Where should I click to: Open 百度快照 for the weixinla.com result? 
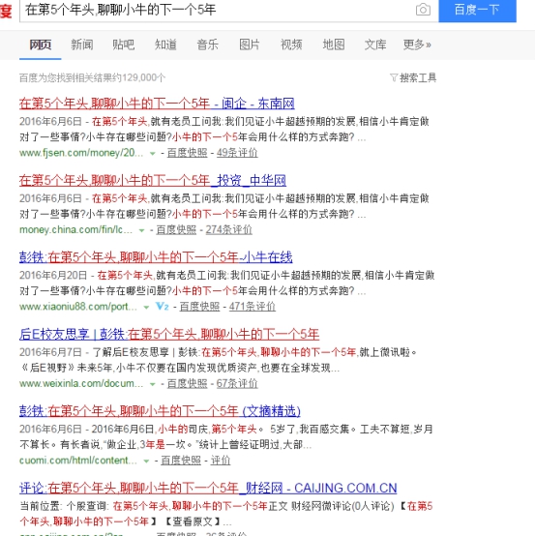(x=188, y=383)
